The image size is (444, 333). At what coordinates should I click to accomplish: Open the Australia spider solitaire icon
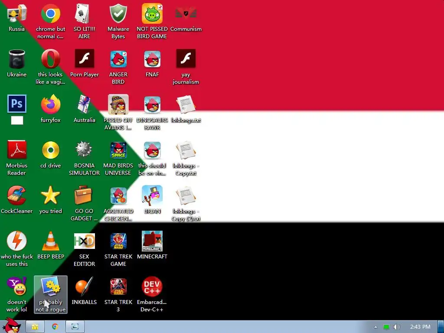tap(84, 104)
